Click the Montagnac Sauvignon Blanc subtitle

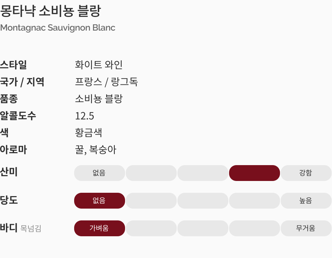[x=58, y=28]
